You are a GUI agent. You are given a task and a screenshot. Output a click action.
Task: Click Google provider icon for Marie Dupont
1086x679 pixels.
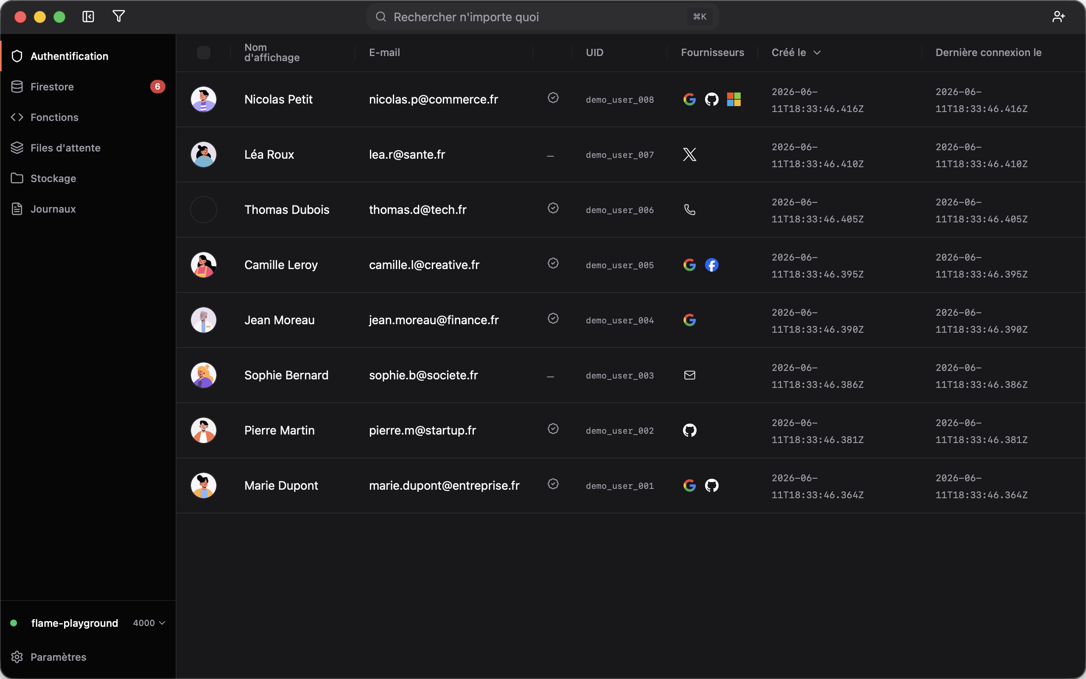(x=690, y=485)
